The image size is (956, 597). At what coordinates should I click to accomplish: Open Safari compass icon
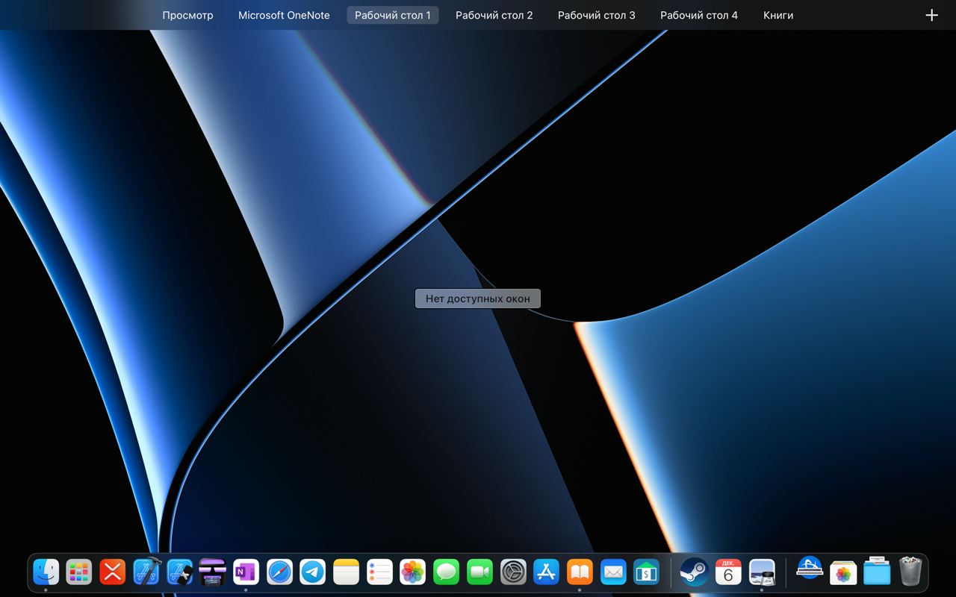(280, 572)
